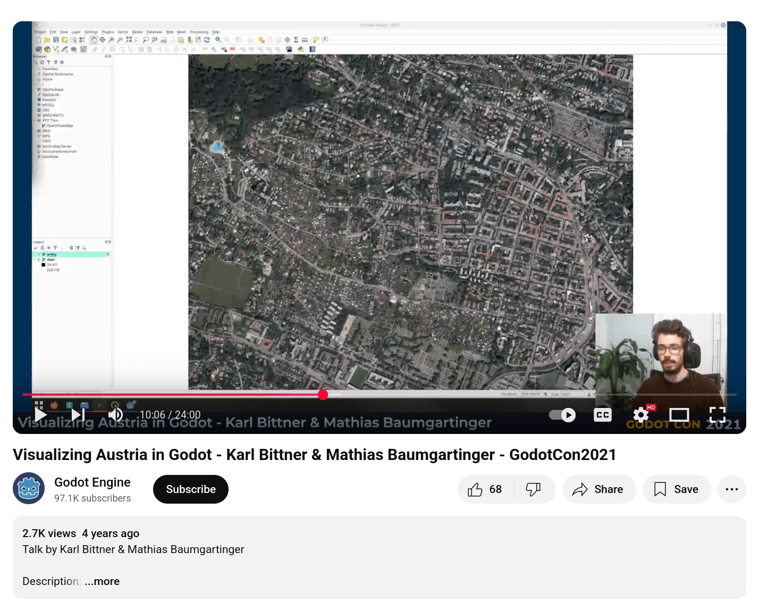Viewport: 759px width, 610px height.
Task: Click the Godot icon in the video taskbar
Action: 130,405
